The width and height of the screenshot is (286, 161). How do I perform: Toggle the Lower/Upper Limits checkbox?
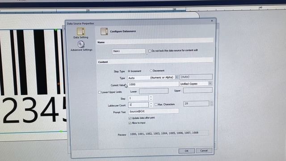pos(99,92)
